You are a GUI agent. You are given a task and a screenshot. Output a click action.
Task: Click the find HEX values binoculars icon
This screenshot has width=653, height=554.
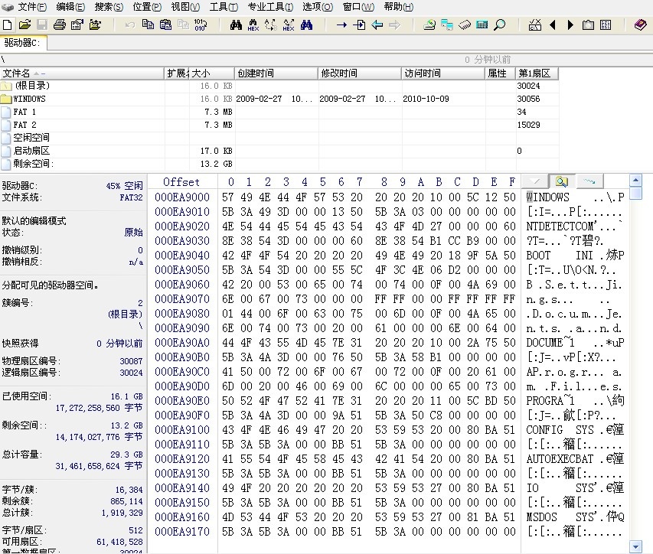click(x=253, y=25)
